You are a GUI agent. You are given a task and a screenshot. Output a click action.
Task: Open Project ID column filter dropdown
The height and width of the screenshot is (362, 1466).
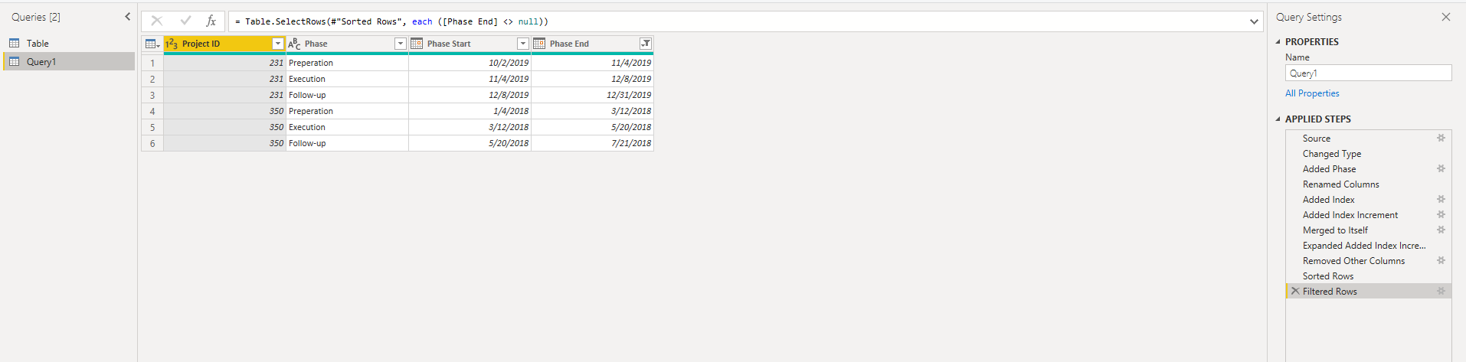[278, 44]
